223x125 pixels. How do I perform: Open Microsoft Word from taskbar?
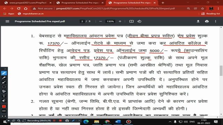[118, 122]
